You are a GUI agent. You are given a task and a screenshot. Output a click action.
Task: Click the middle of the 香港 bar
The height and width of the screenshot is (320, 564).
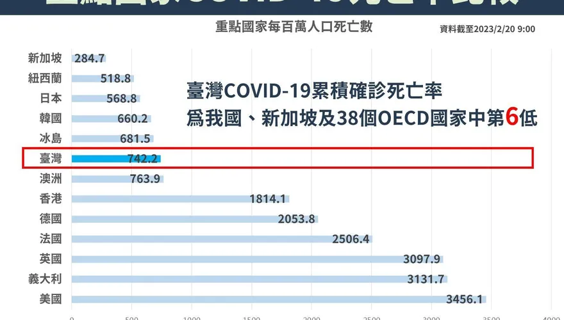click(x=180, y=198)
